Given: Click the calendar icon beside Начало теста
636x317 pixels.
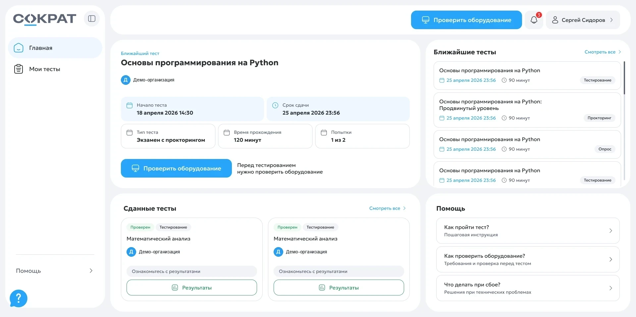Looking at the screenshot, I should click(x=130, y=105).
